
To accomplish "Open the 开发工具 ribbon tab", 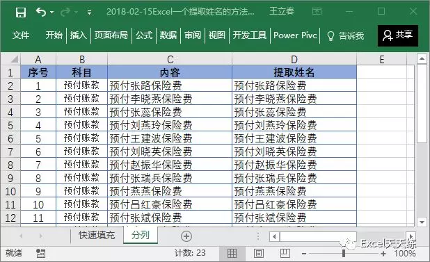I will tap(250, 35).
